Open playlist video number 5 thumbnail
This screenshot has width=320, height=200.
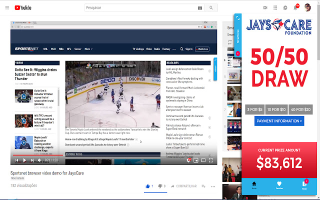pos(234,76)
